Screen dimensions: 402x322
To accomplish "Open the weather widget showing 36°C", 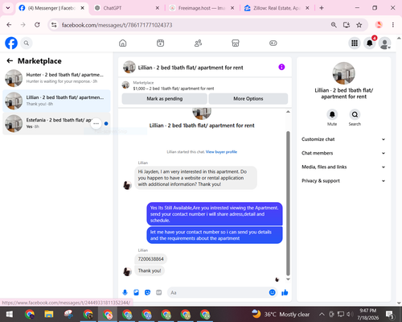I will tap(281, 314).
